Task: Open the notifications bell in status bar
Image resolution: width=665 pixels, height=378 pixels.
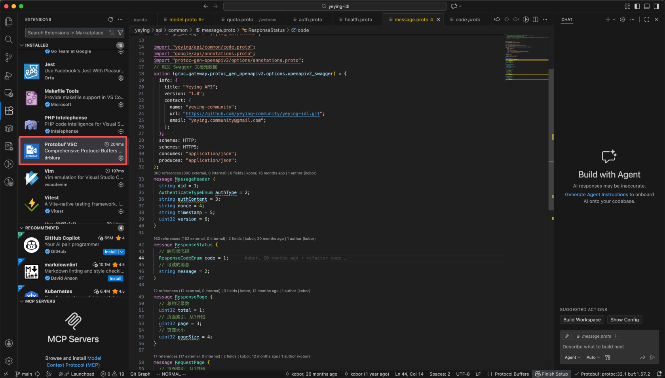Action: (x=659, y=374)
